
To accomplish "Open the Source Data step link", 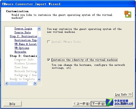I will (x=23, y=33).
